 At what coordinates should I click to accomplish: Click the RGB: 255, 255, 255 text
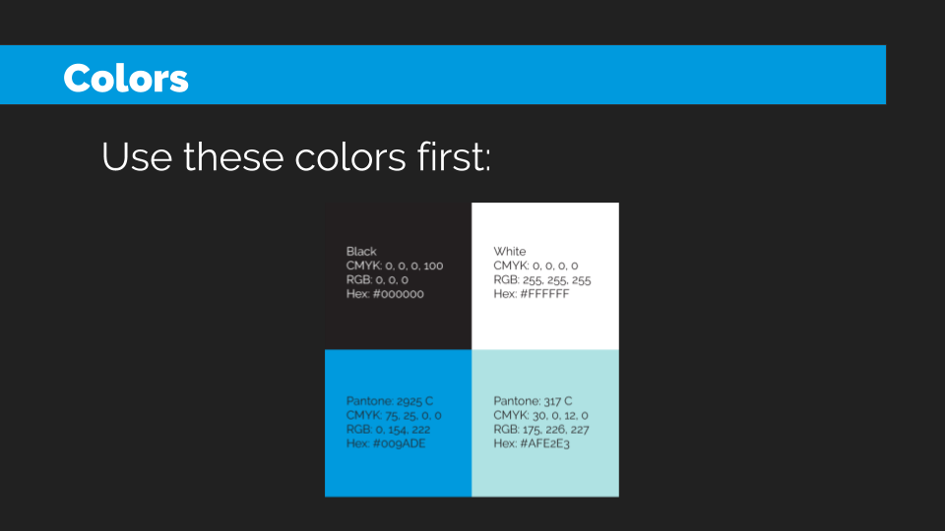[541, 280]
